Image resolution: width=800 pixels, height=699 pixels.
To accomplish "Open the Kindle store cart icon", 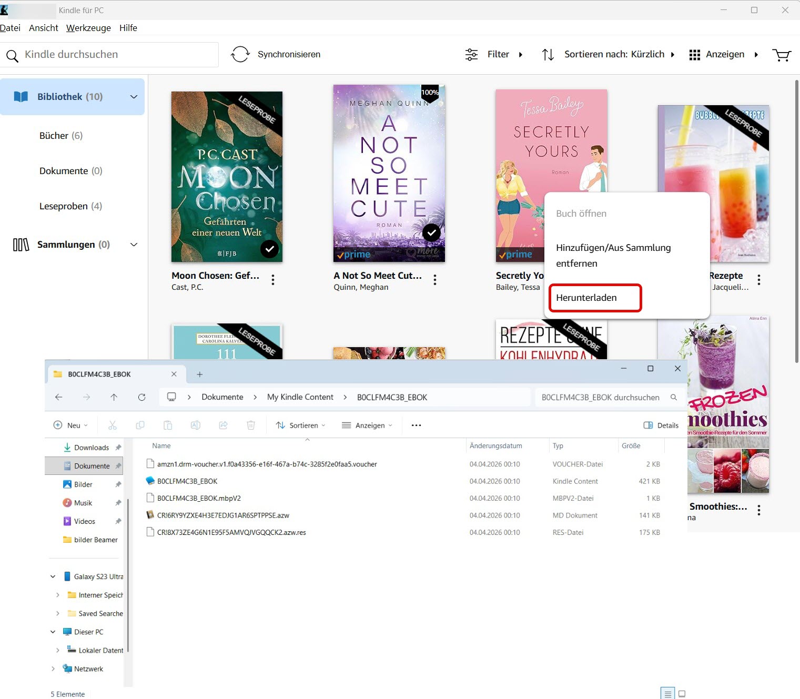I will pyautogui.click(x=782, y=55).
